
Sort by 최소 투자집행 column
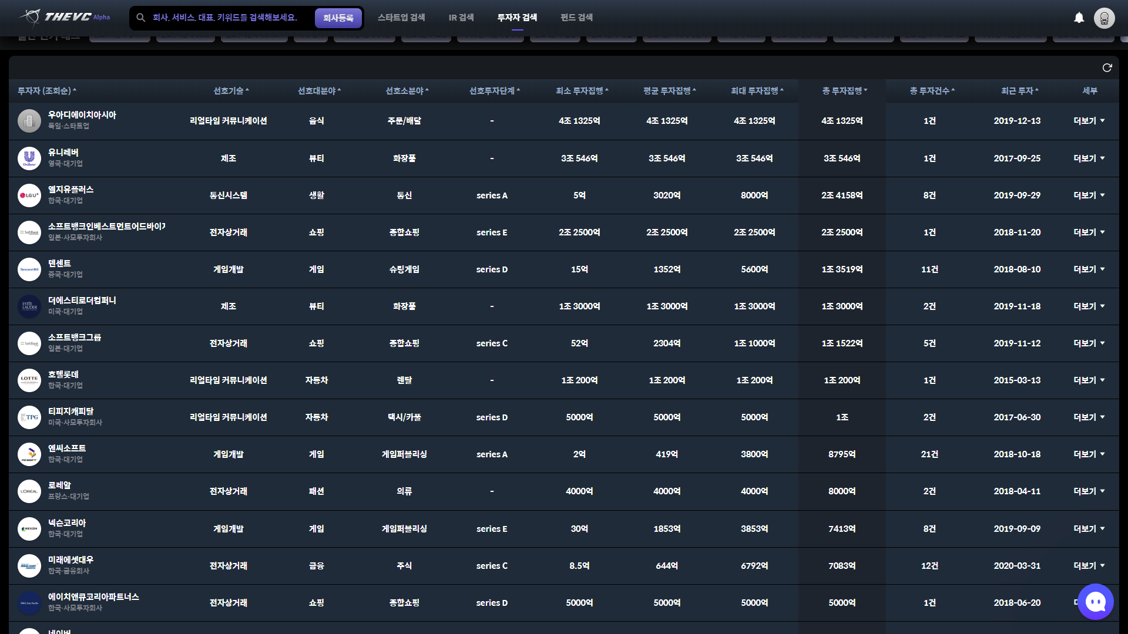pyautogui.click(x=582, y=91)
